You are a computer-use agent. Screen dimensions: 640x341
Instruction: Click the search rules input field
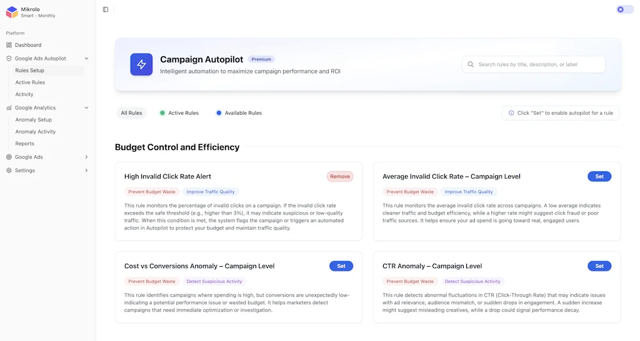(537, 64)
